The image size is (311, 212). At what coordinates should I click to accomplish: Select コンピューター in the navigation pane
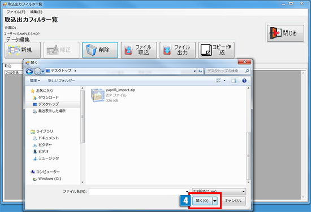[x=45, y=172]
